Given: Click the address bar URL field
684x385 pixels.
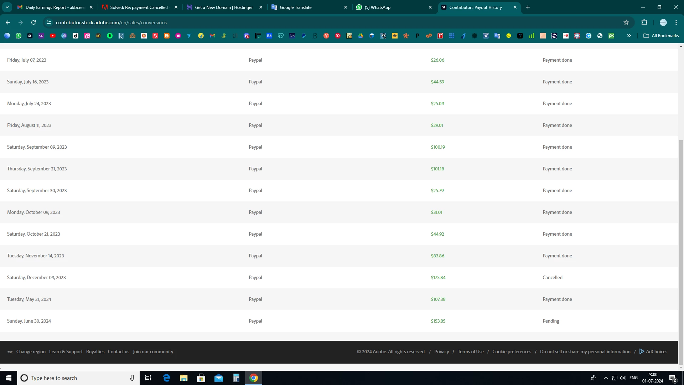Looking at the screenshot, I should coord(249,22).
